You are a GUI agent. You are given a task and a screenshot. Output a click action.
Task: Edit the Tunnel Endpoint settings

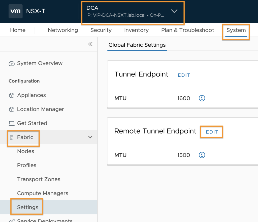tap(184, 75)
